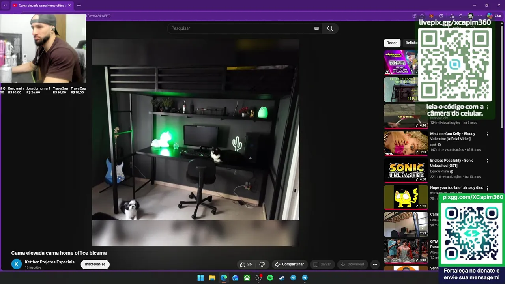This screenshot has width=505, height=284.
Task: Click the magnifier search button
Action: 330,28
